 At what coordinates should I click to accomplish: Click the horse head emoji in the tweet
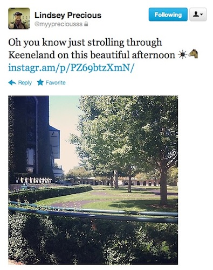193,54
